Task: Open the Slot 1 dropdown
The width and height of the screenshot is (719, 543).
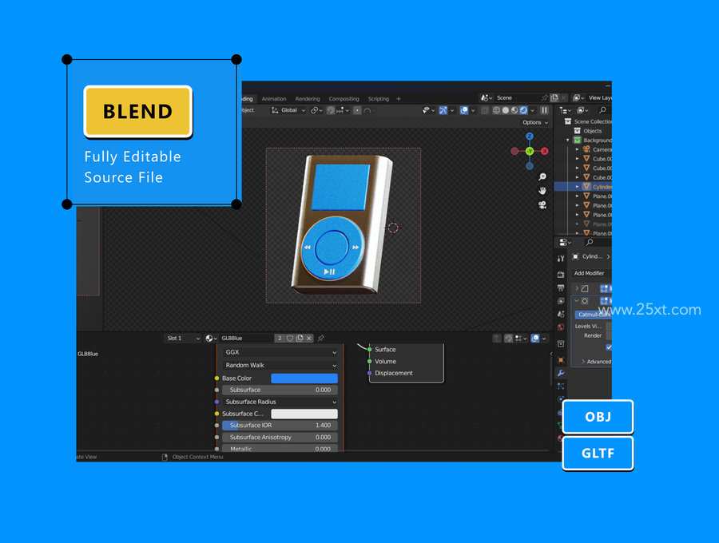Action: 183,338
